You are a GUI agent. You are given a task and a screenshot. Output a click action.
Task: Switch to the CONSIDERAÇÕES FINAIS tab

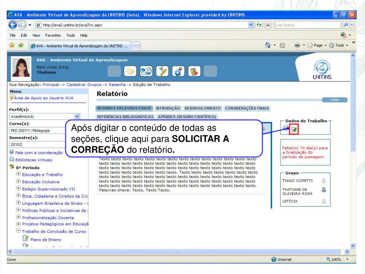[x=247, y=108]
